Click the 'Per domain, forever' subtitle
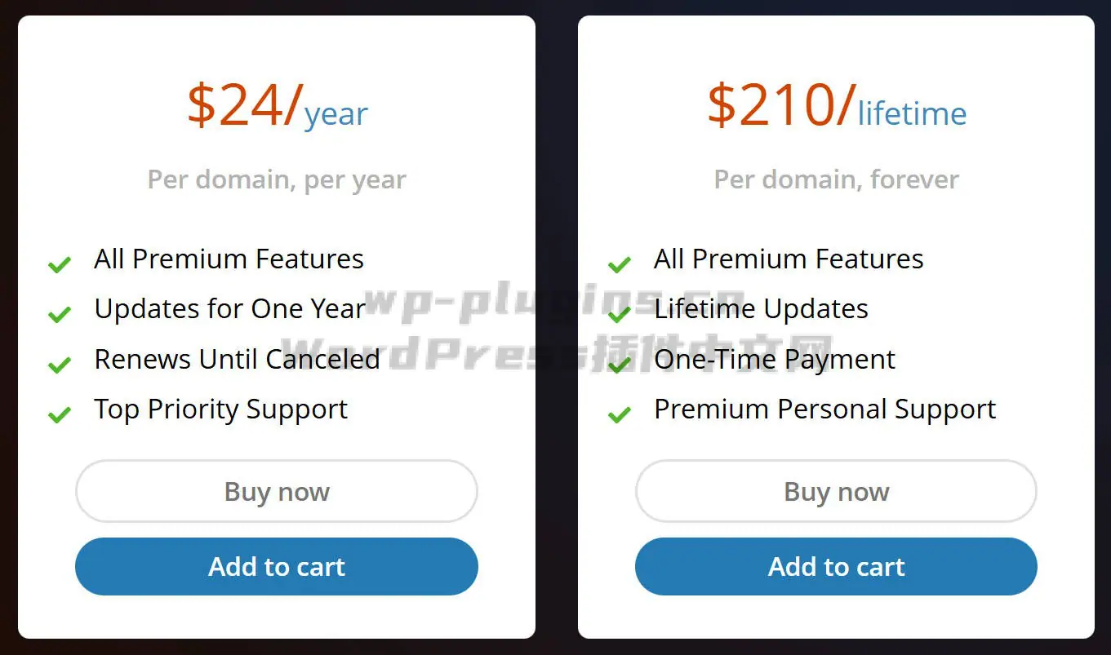 coord(836,179)
